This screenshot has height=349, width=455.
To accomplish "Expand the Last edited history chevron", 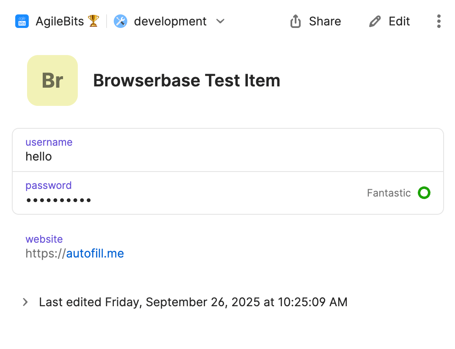I will tap(25, 302).
